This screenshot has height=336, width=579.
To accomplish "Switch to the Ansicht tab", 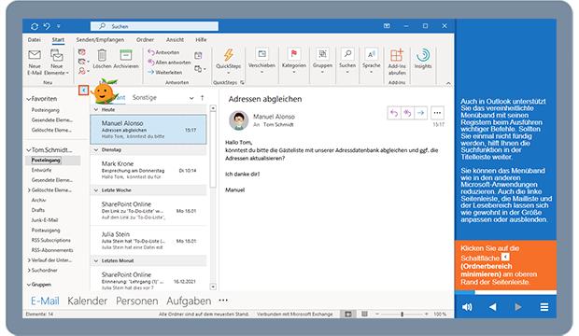I will (175, 39).
